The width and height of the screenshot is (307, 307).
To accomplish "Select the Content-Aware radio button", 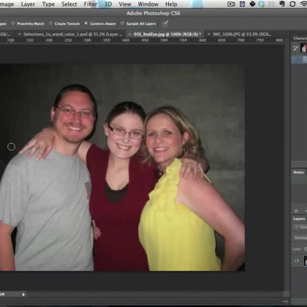I will click(86, 23).
